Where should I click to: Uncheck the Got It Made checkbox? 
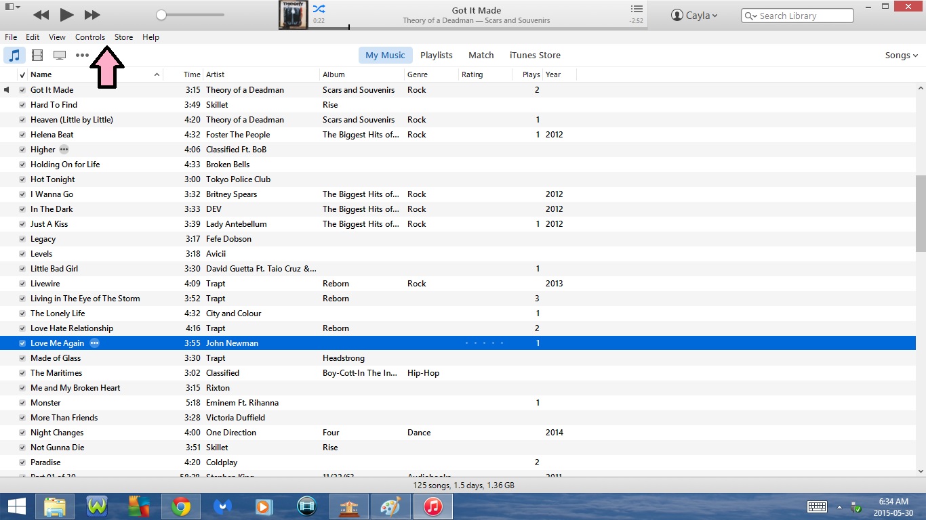pos(22,90)
